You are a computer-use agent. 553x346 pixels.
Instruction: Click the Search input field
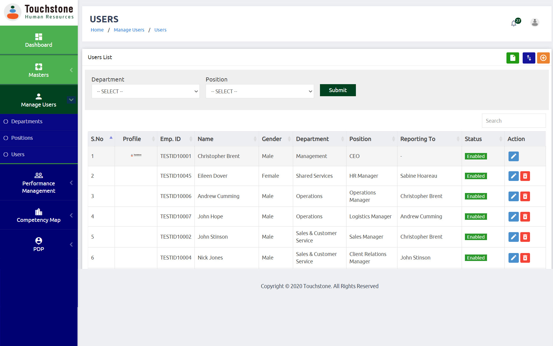(514, 121)
